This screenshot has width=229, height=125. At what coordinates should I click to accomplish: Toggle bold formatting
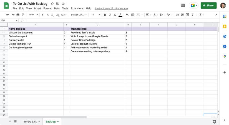[105, 15]
